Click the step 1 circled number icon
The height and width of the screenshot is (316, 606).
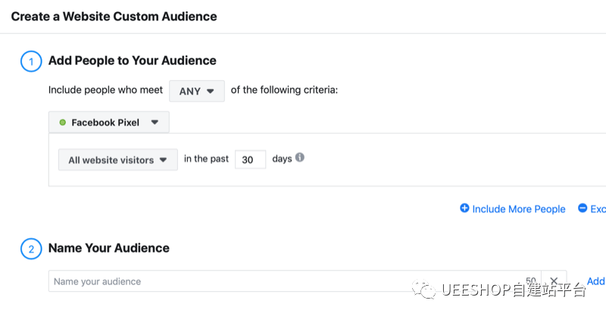tap(31, 61)
